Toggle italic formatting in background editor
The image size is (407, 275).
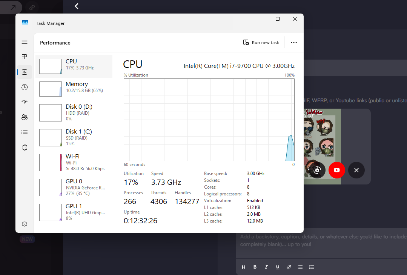[266, 267]
